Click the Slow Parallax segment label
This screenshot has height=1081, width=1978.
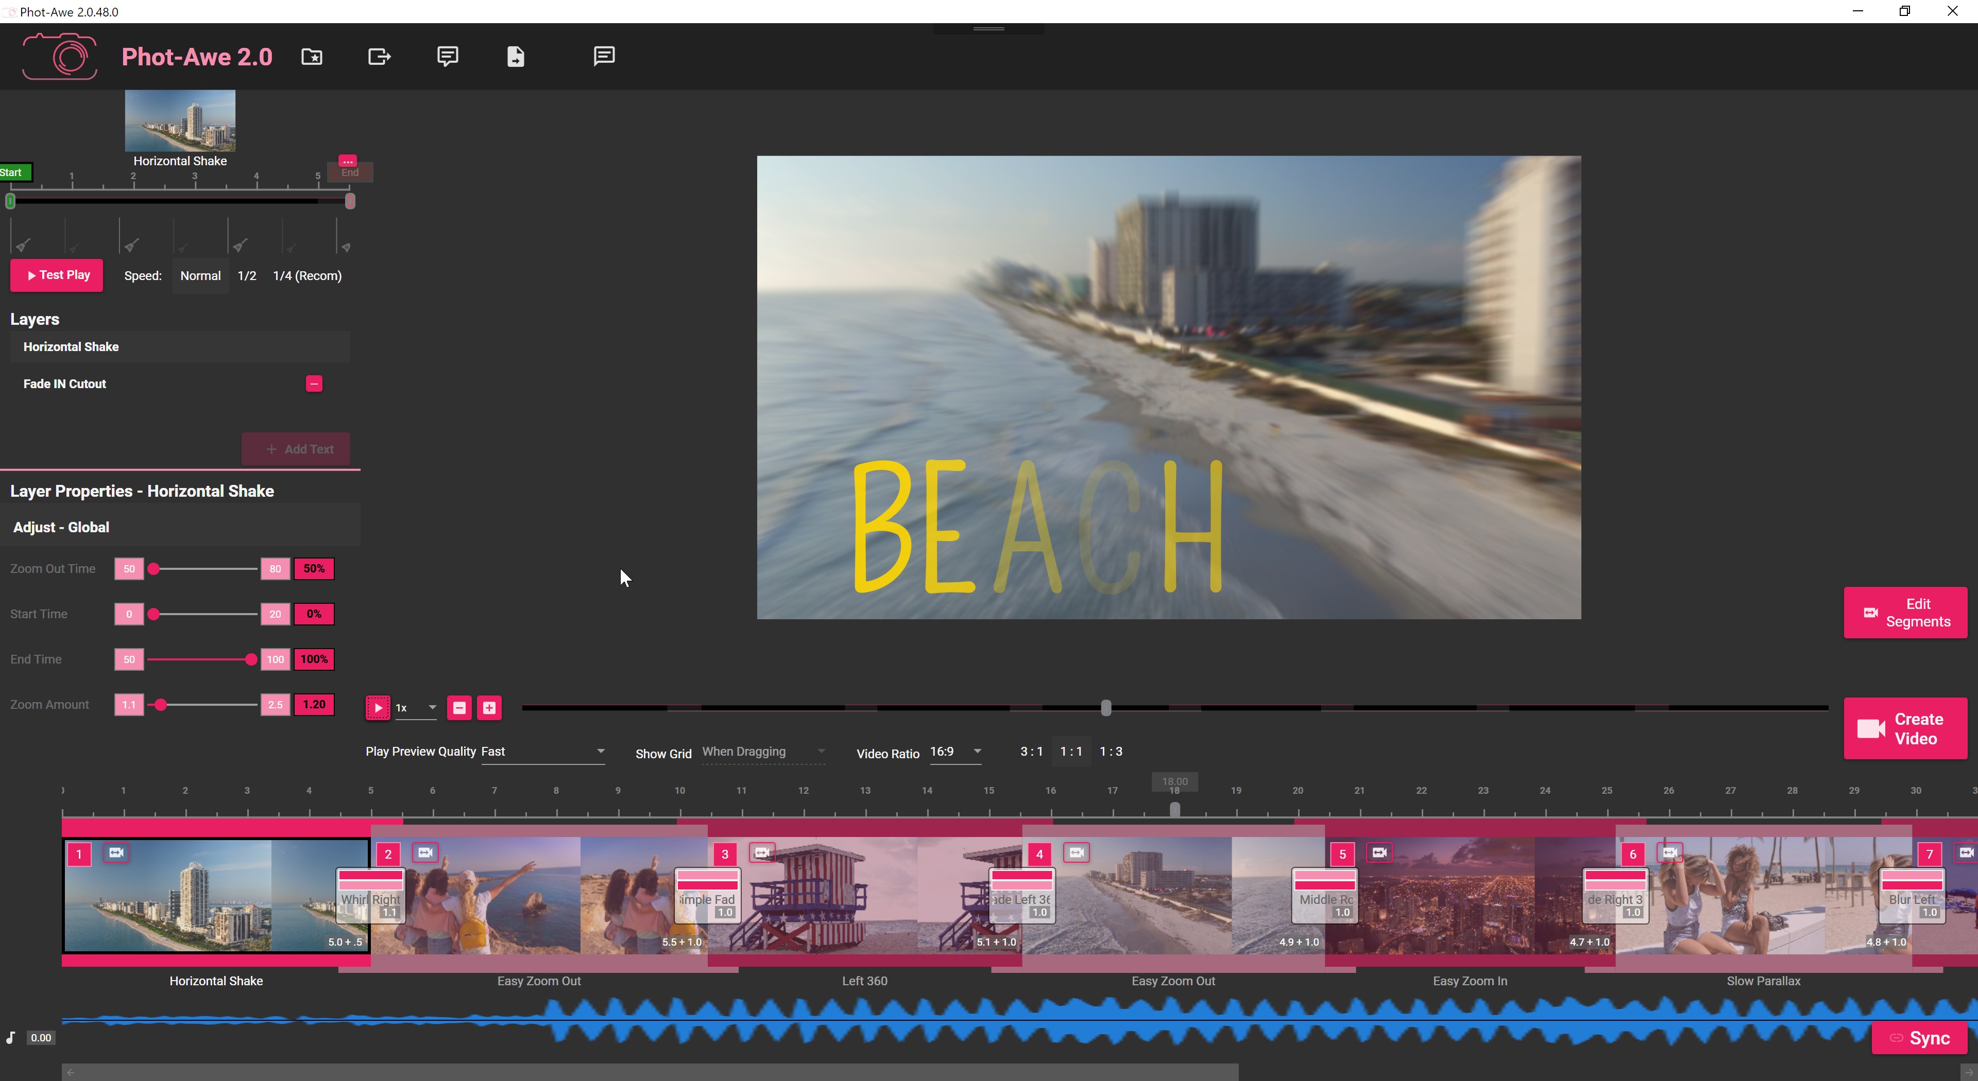(x=1763, y=981)
